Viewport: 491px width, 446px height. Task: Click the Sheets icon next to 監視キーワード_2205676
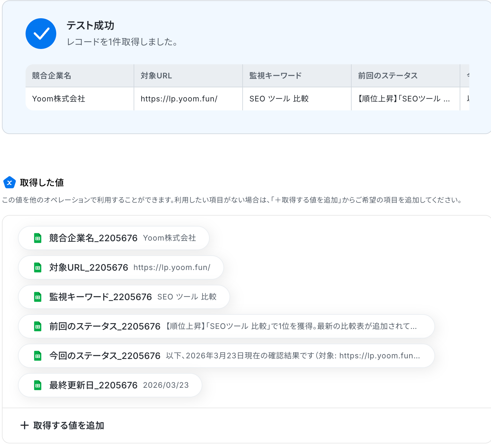pos(38,297)
